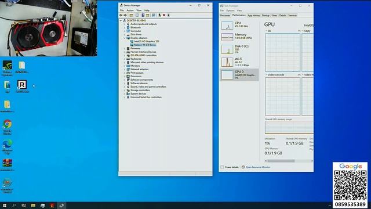
Task: Switch to the Details tab in Task Manager
Action: (x=282, y=16)
